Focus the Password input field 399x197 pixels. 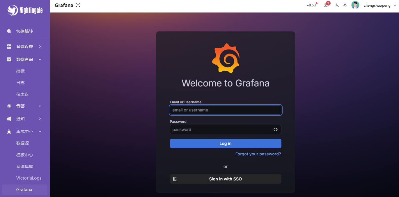(226, 129)
